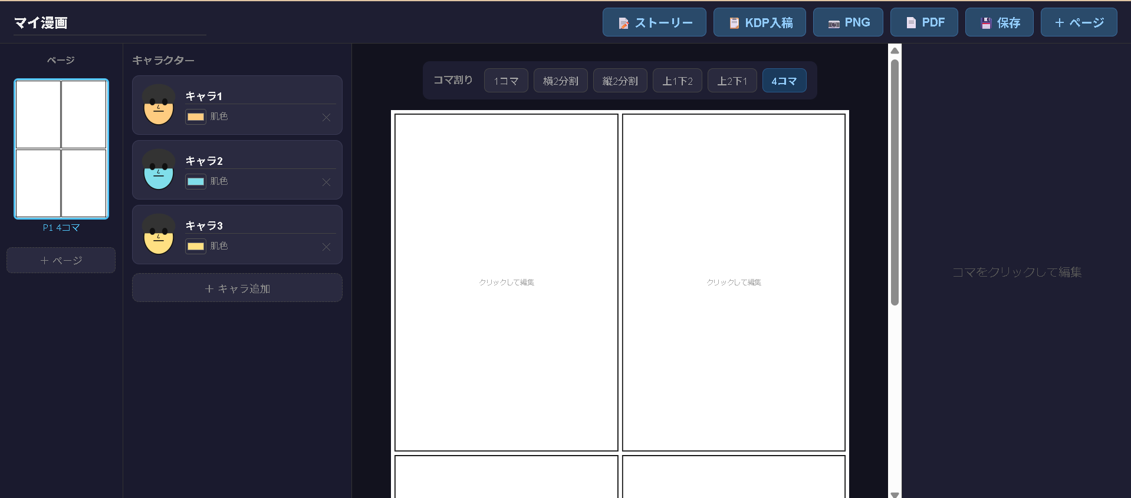Edit the キャラ3 name field
The height and width of the screenshot is (498, 1131).
tap(261, 225)
